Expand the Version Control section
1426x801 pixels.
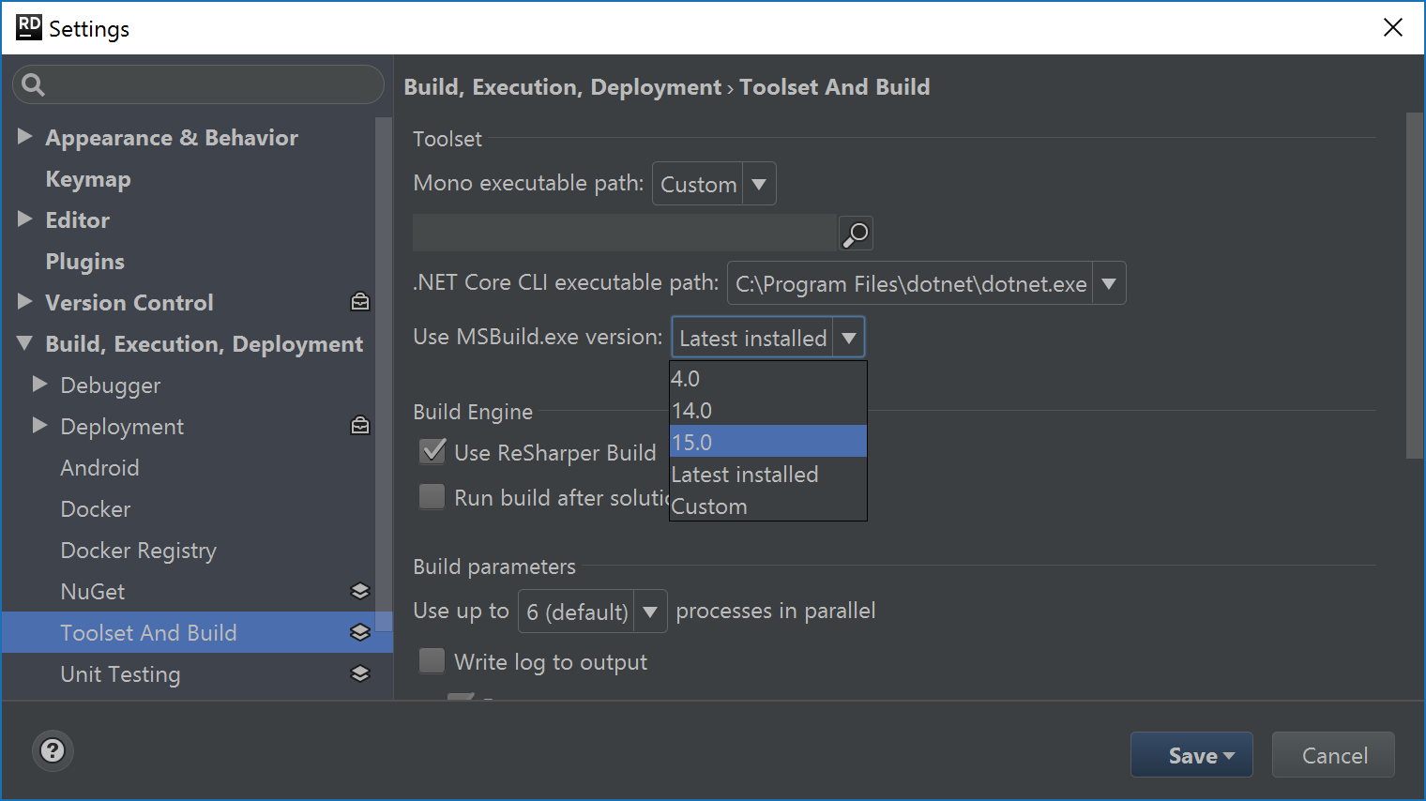point(25,302)
